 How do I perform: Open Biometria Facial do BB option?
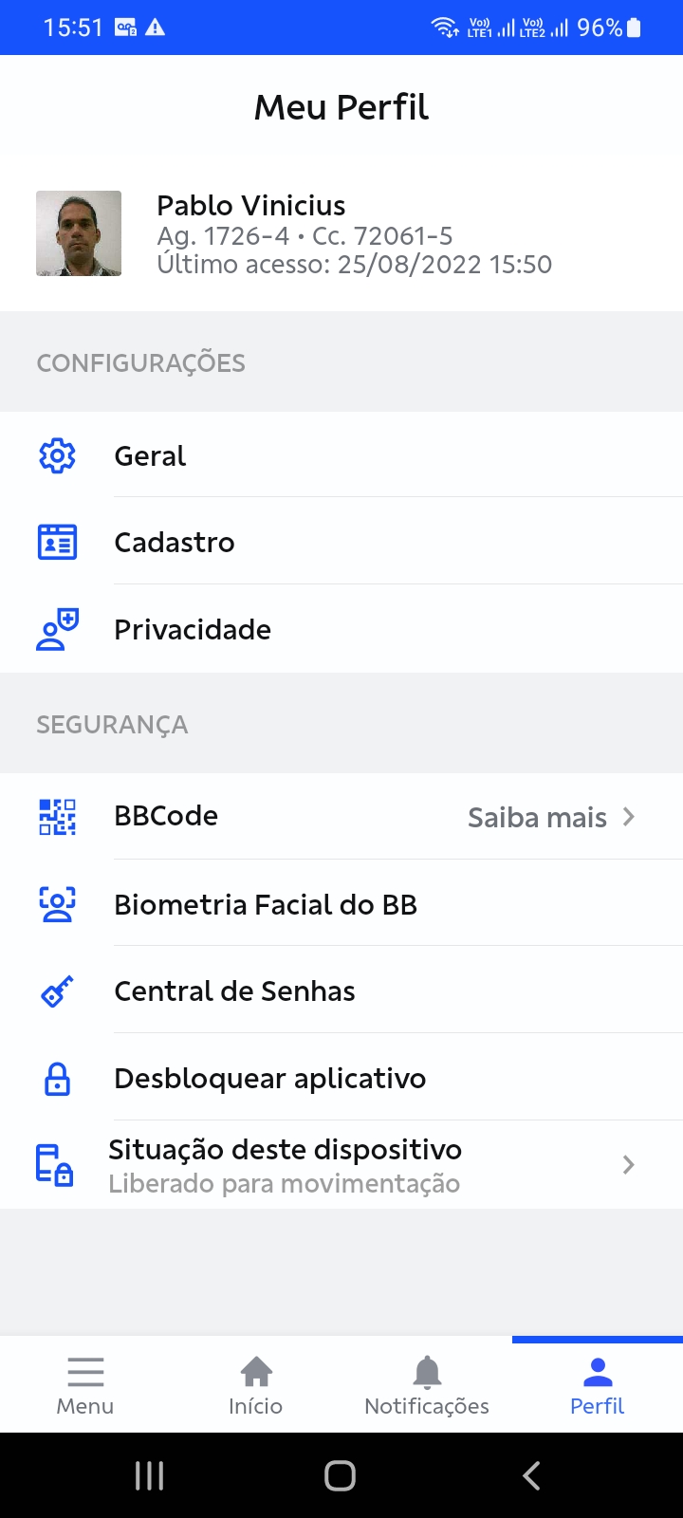266,905
